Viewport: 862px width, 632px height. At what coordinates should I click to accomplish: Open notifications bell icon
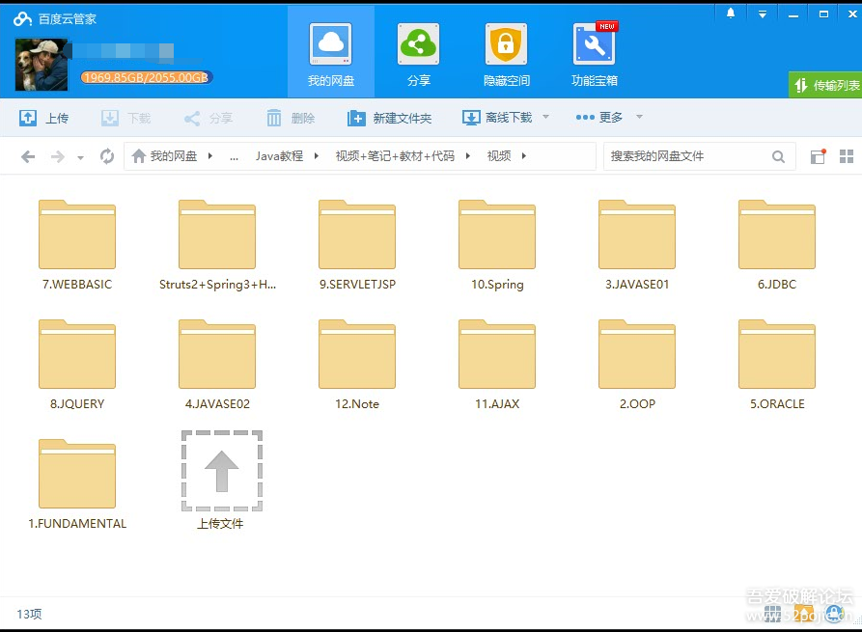pyautogui.click(x=731, y=14)
